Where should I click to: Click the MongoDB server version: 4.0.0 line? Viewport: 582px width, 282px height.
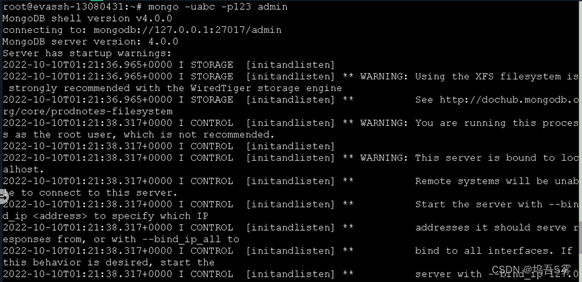coord(90,42)
